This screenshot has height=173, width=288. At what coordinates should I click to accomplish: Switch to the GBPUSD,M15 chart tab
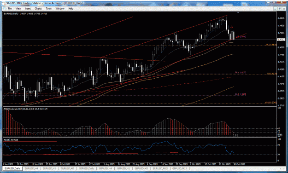click(x=179, y=168)
